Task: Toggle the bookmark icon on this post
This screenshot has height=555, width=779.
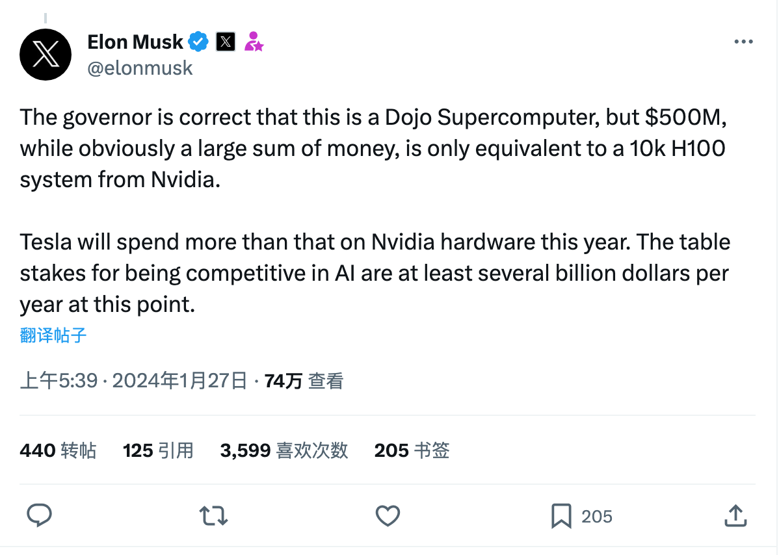Action: click(561, 516)
